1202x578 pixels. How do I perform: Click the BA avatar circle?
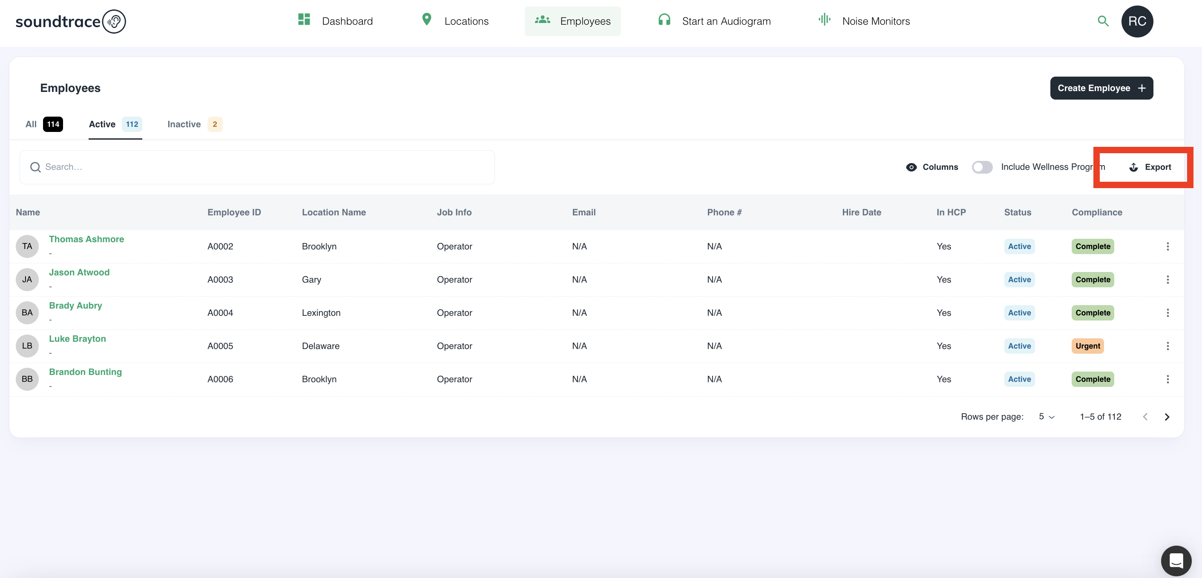click(27, 312)
